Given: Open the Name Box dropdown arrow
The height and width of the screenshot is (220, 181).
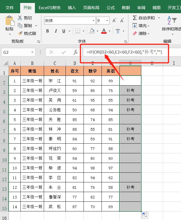Looking at the screenshot, I should 32,52.
